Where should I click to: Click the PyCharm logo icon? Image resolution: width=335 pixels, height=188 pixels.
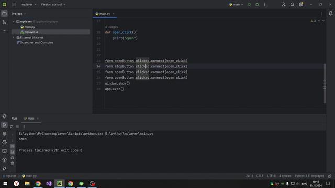coord(4,4)
